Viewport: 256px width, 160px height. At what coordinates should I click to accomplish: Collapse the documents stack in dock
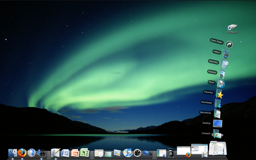pyautogui.click(x=218, y=148)
